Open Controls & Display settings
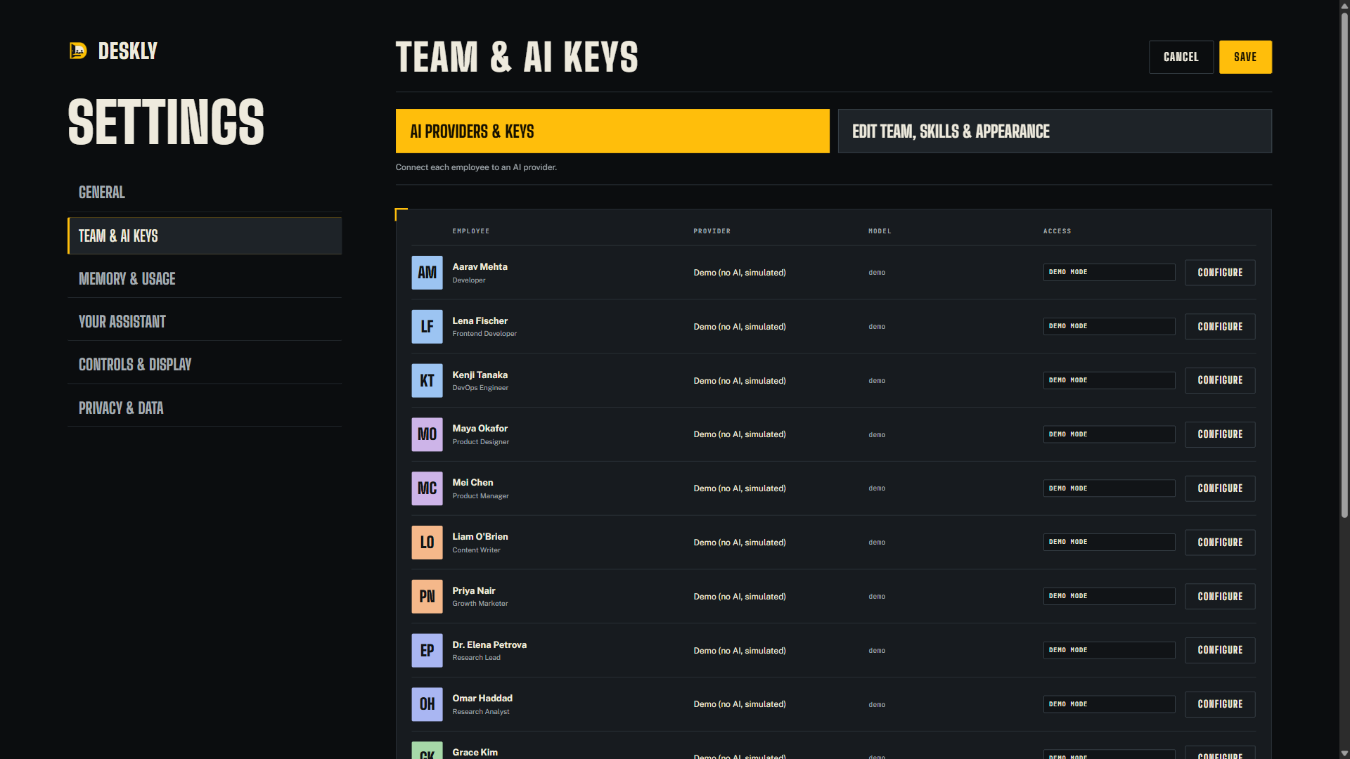The height and width of the screenshot is (759, 1350). coord(205,365)
